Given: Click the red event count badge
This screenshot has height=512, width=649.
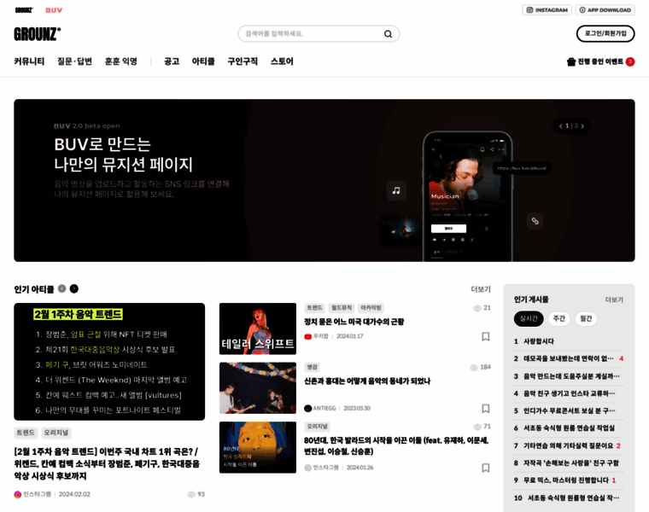Looking at the screenshot, I should (630, 61).
